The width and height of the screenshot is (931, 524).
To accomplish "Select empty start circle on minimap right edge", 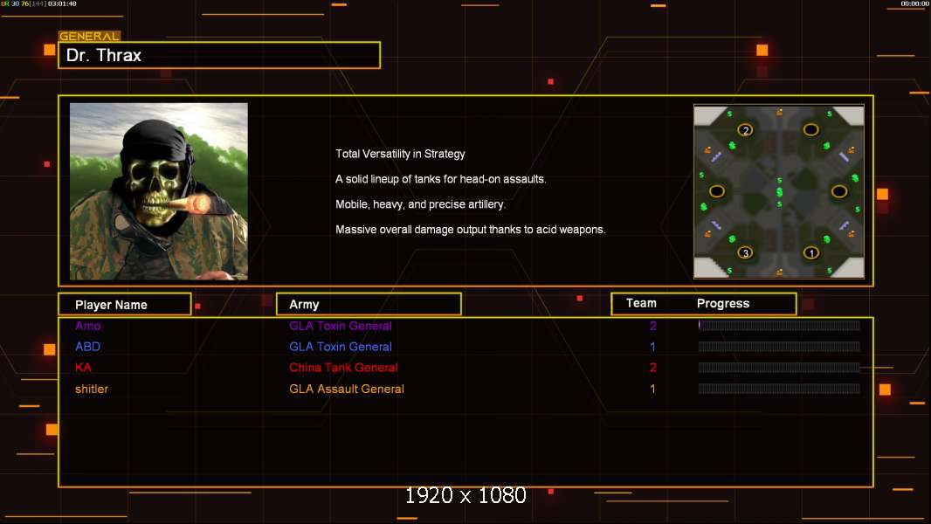I will pos(839,191).
